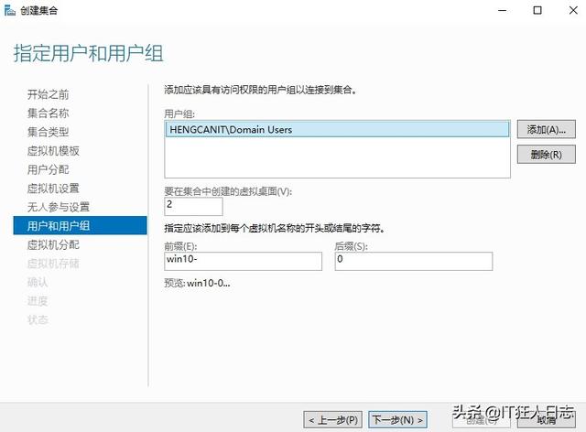The image size is (586, 432).
Task: Go to the 无人参与设置 step
Action: pos(59,207)
